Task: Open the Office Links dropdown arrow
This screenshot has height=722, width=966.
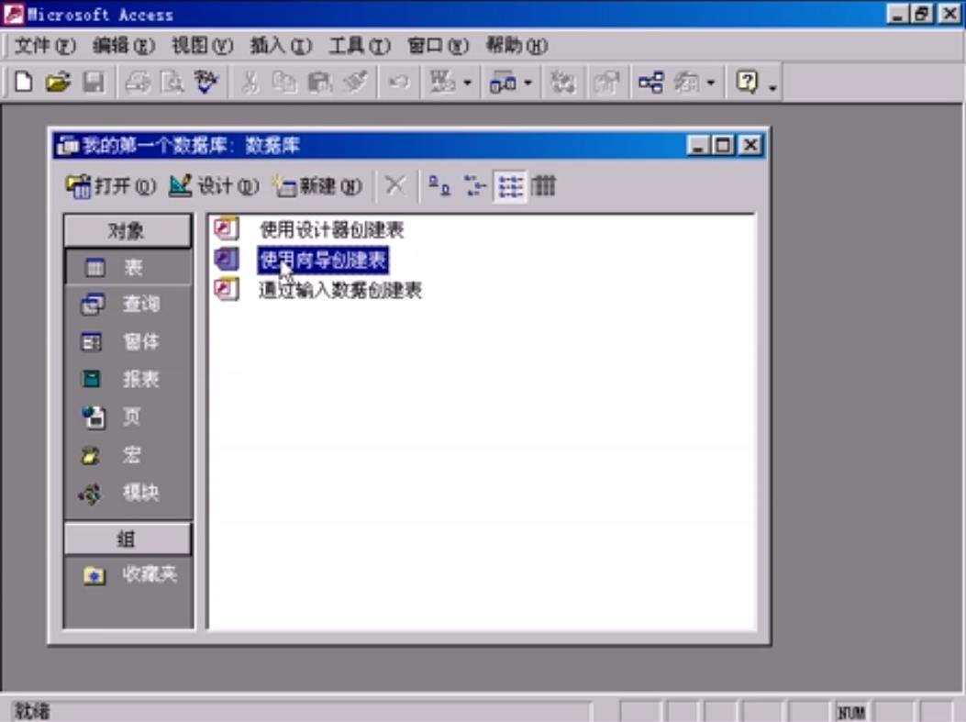Action: pos(468,81)
